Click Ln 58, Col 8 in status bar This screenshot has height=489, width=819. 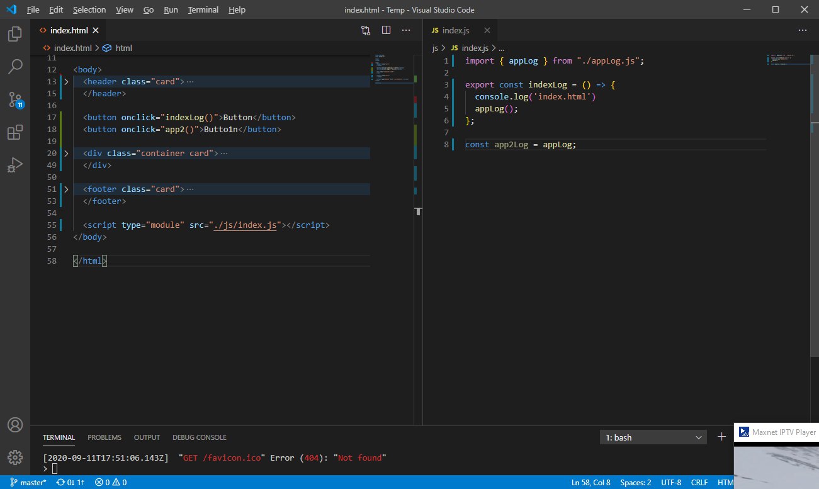(x=591, y=483)
